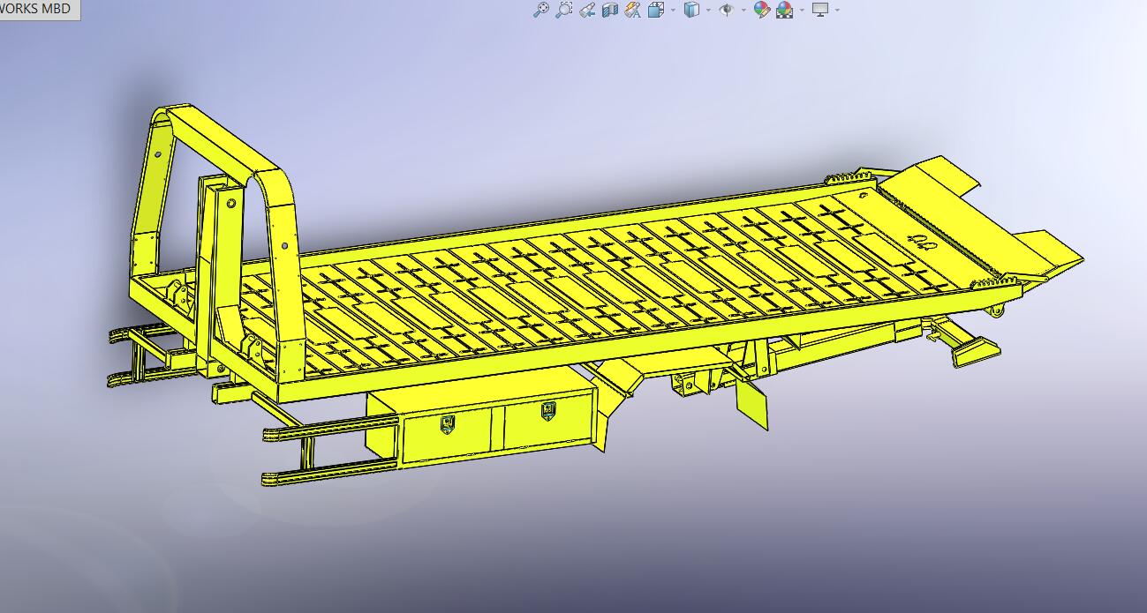Click the Edit Appearance icon
This screenshot has height=613, width=1147.
(x=762, y=10)
